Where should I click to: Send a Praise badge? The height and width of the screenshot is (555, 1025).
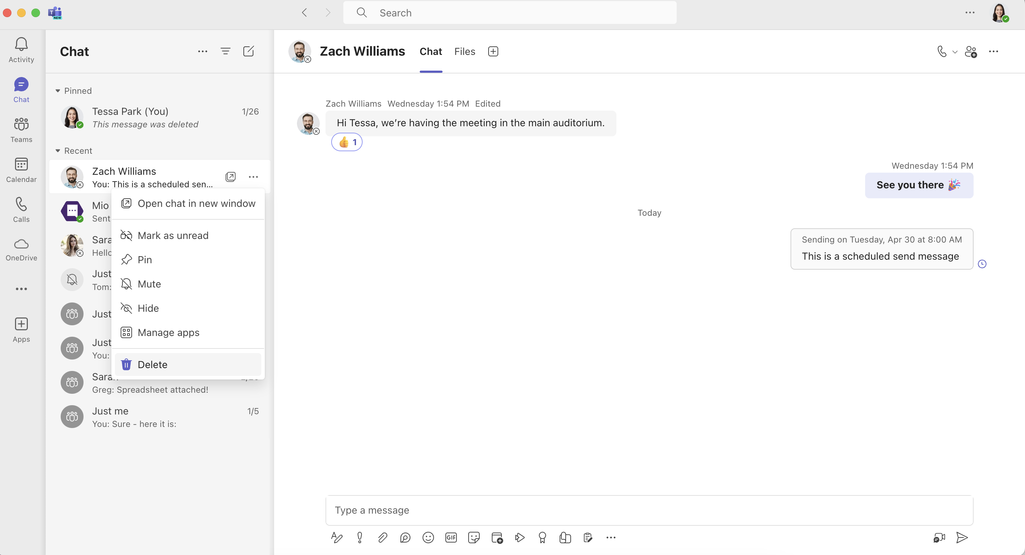tap(542, 538)
